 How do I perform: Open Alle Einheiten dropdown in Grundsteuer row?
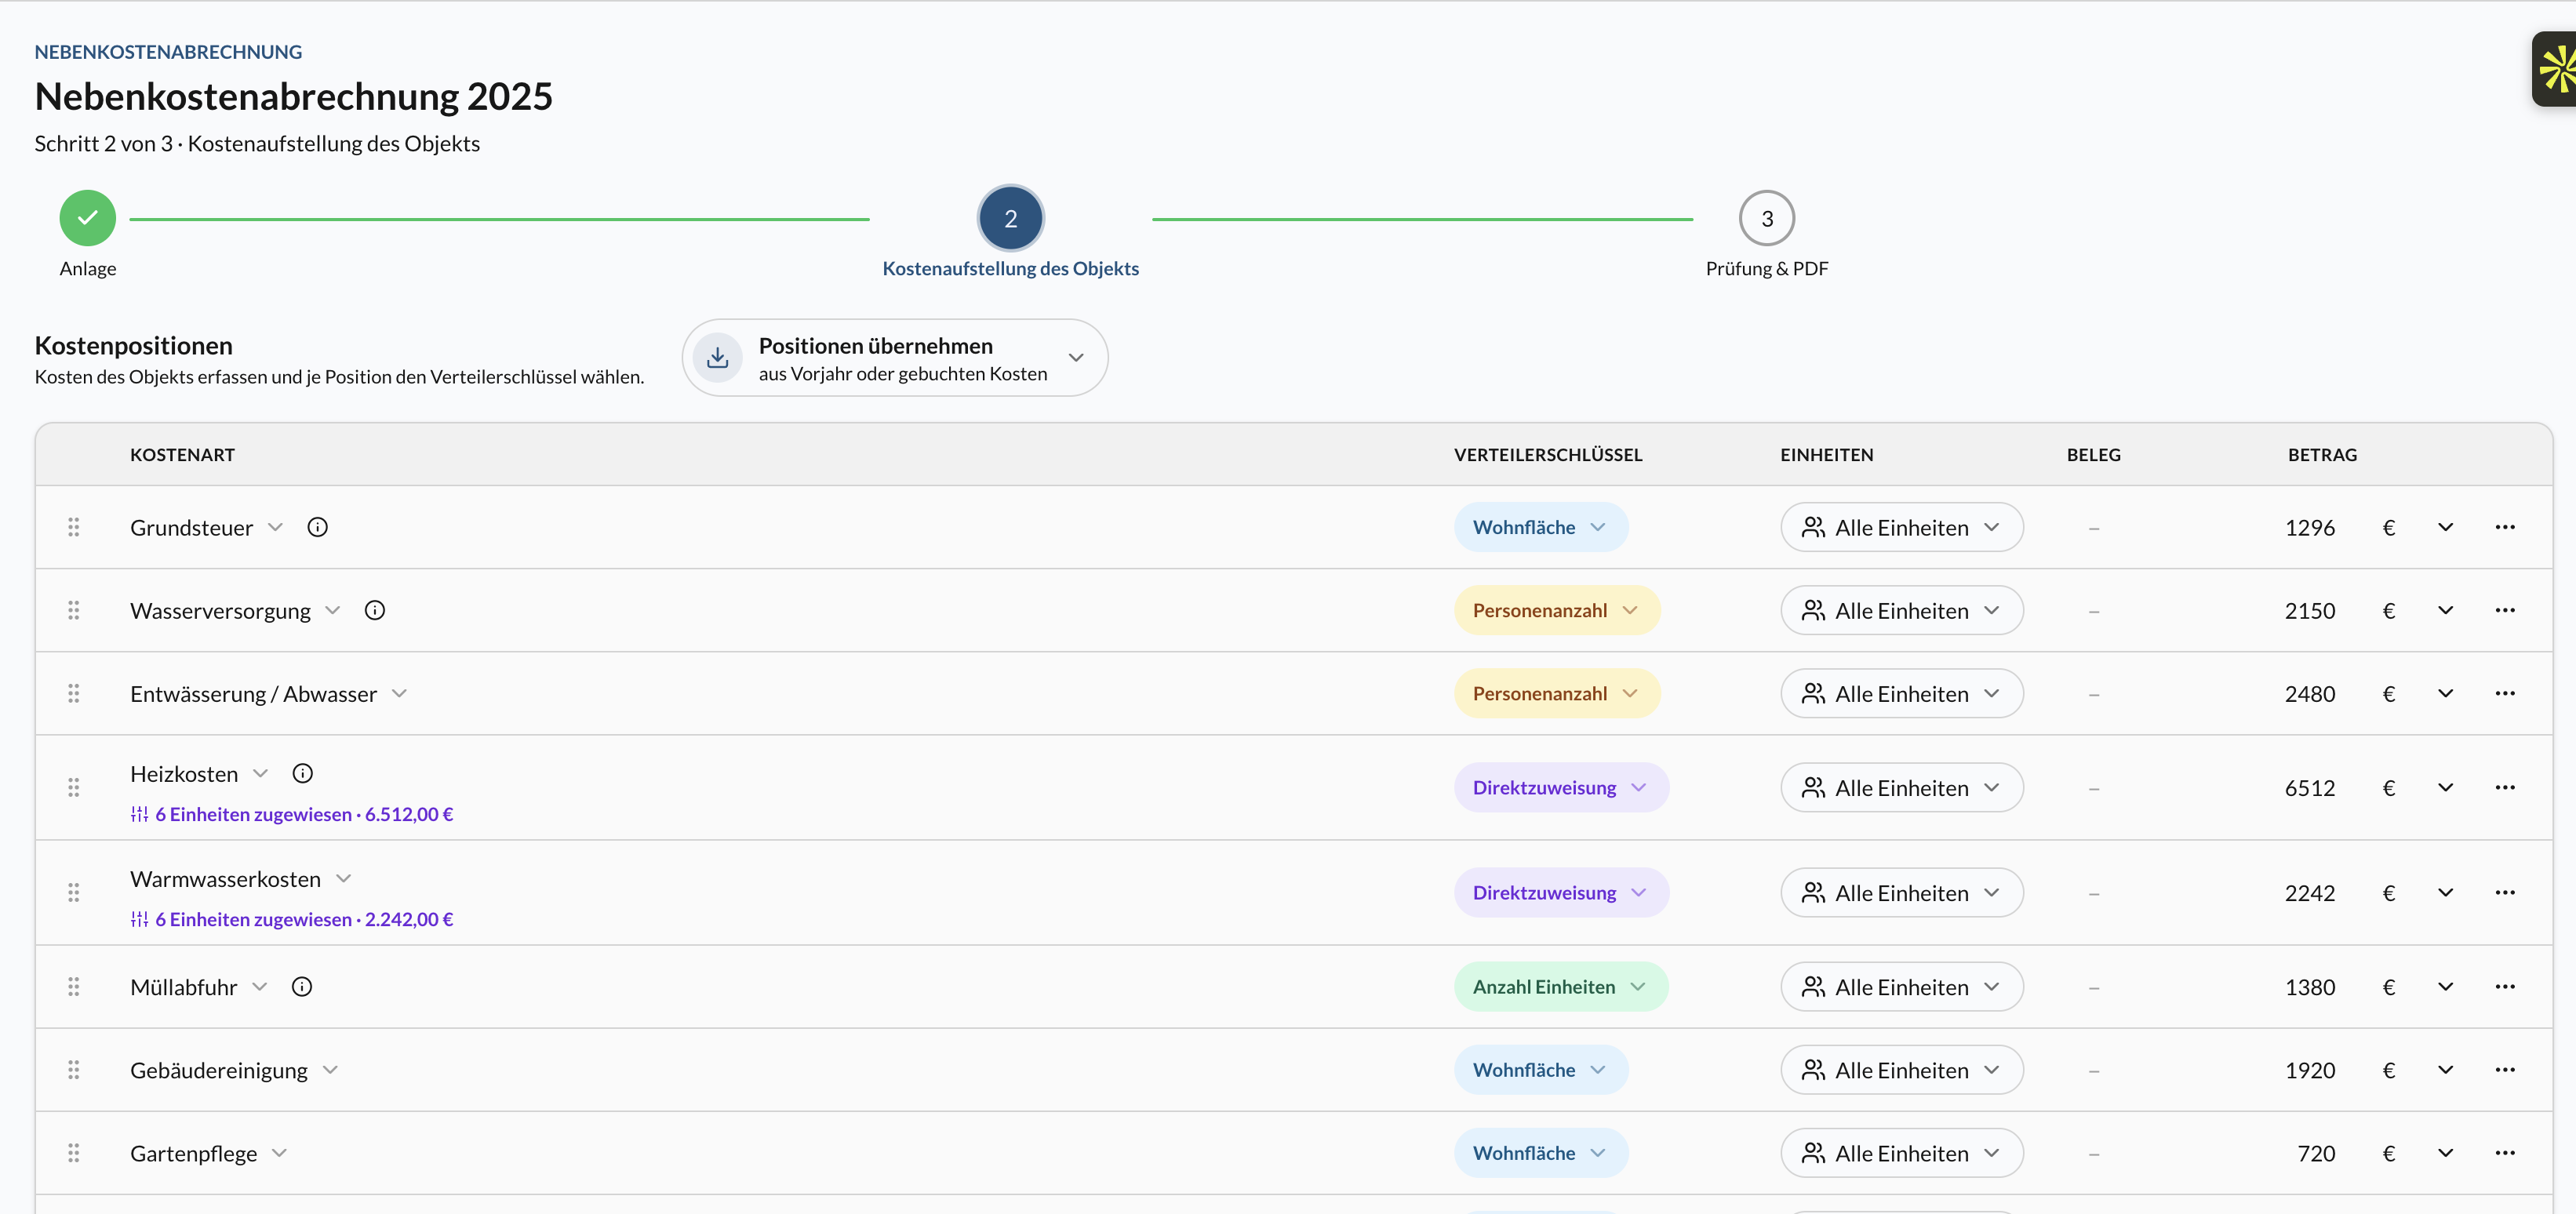click(x=1901, y=527)
